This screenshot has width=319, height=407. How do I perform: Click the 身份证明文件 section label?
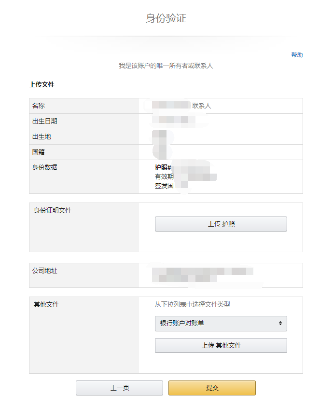[52, 211]
